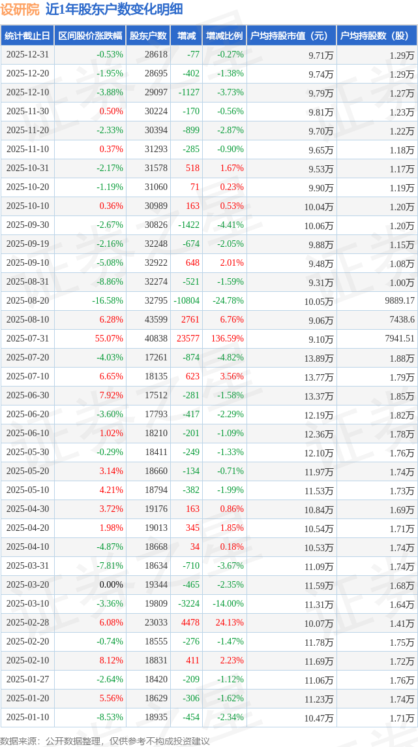
Task: Select the 136.59% change ratio cell
Action: [x=228, y=339]
